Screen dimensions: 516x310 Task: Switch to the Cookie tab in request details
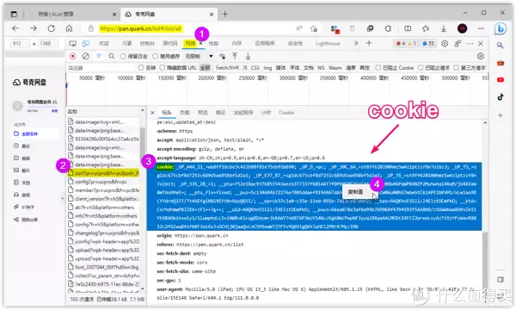point(286,113)
